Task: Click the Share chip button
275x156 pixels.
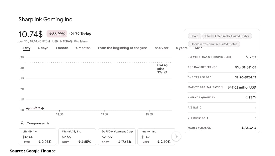Action: (194, 36)
